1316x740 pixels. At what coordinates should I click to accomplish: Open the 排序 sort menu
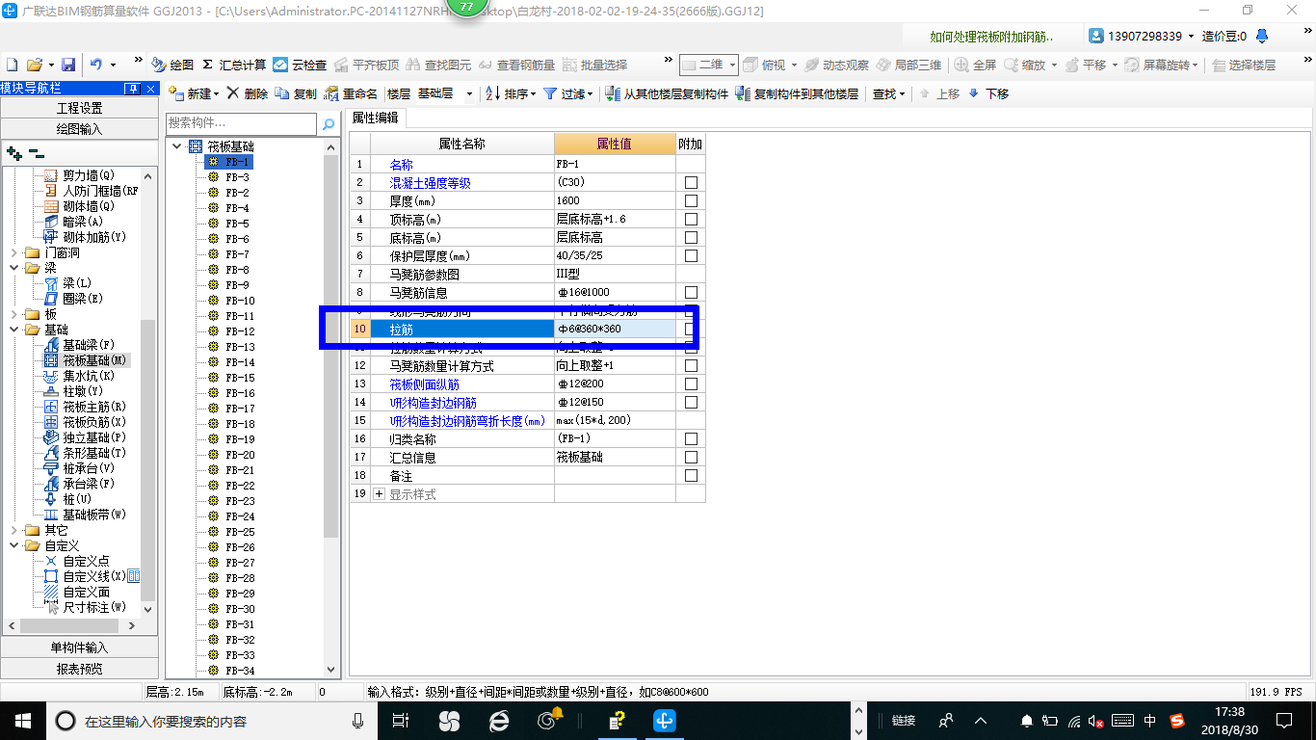tap(511, 93)
